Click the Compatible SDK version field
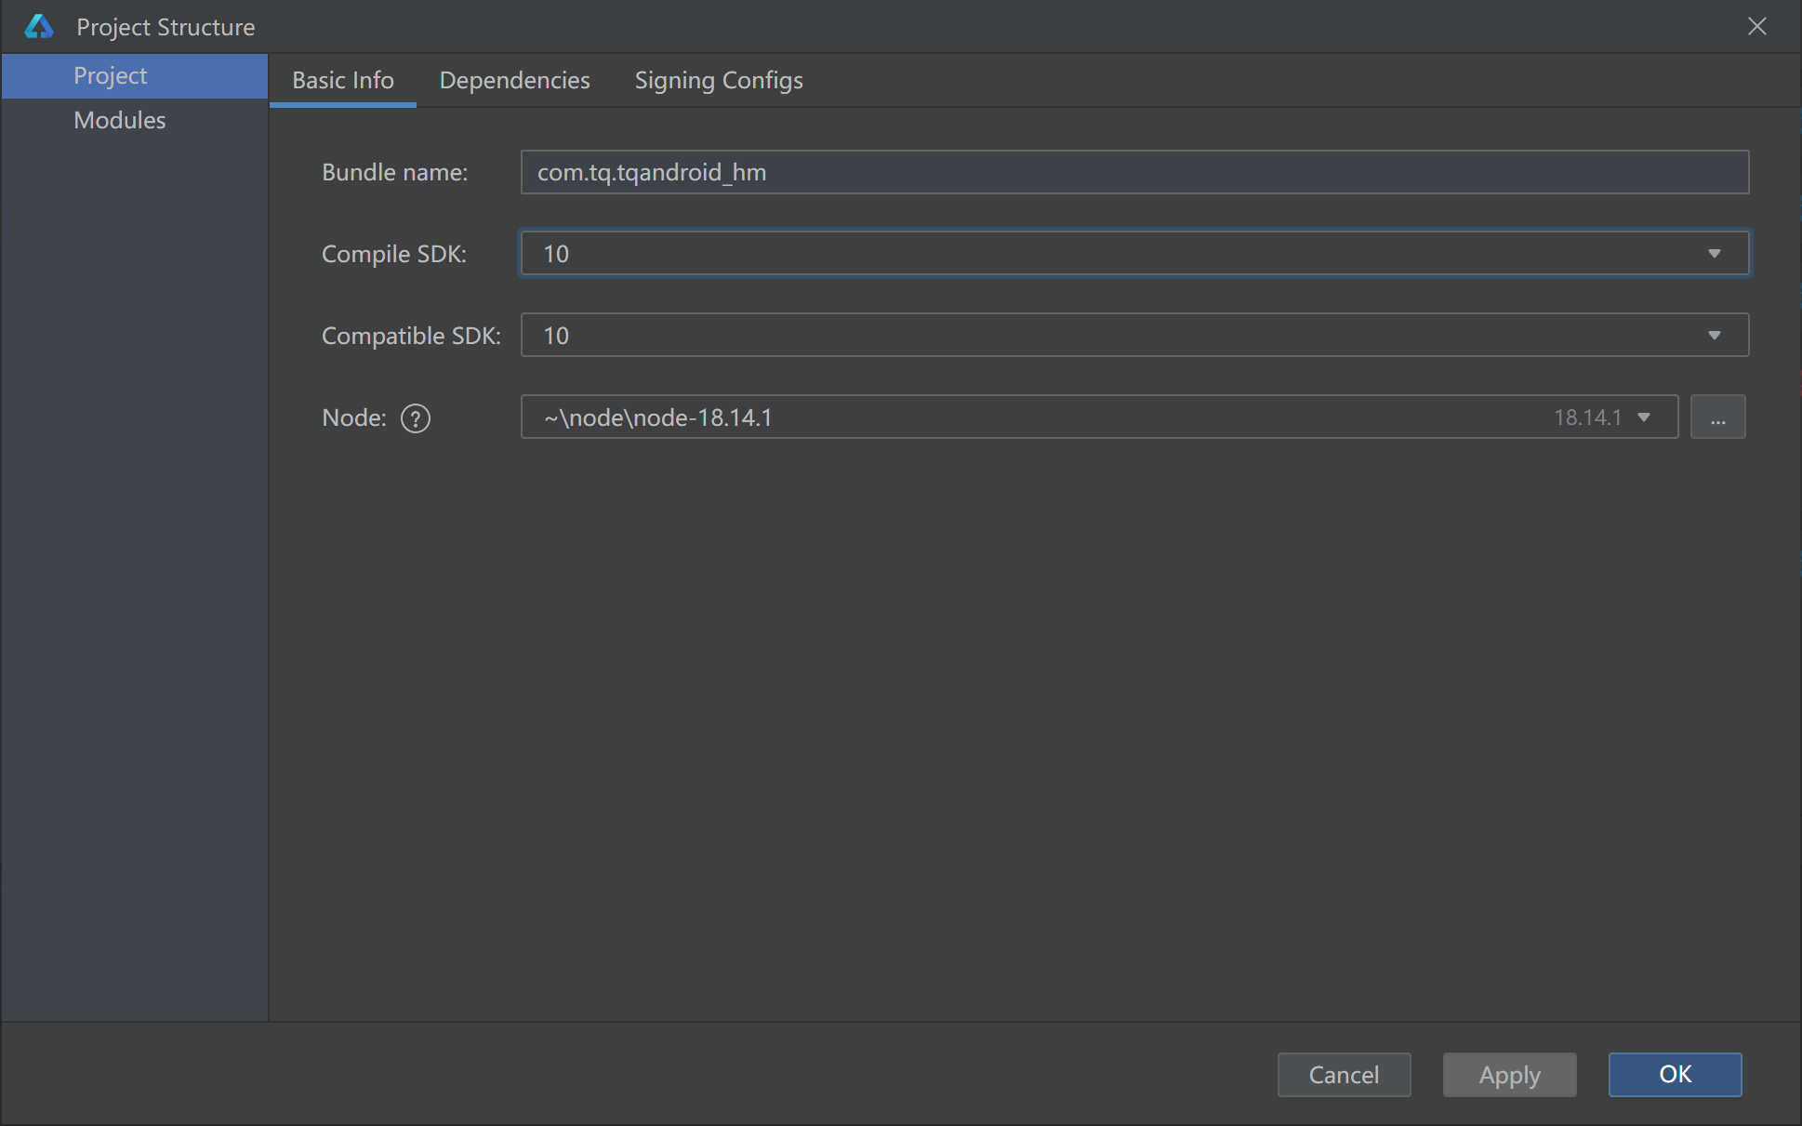This screenshot has width=1802, height=1126. click(1133, 335)
